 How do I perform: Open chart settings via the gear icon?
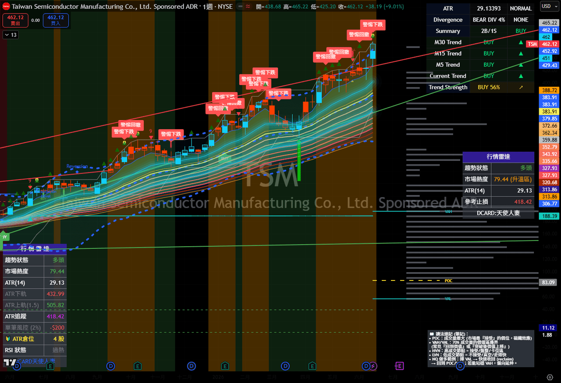550,377
